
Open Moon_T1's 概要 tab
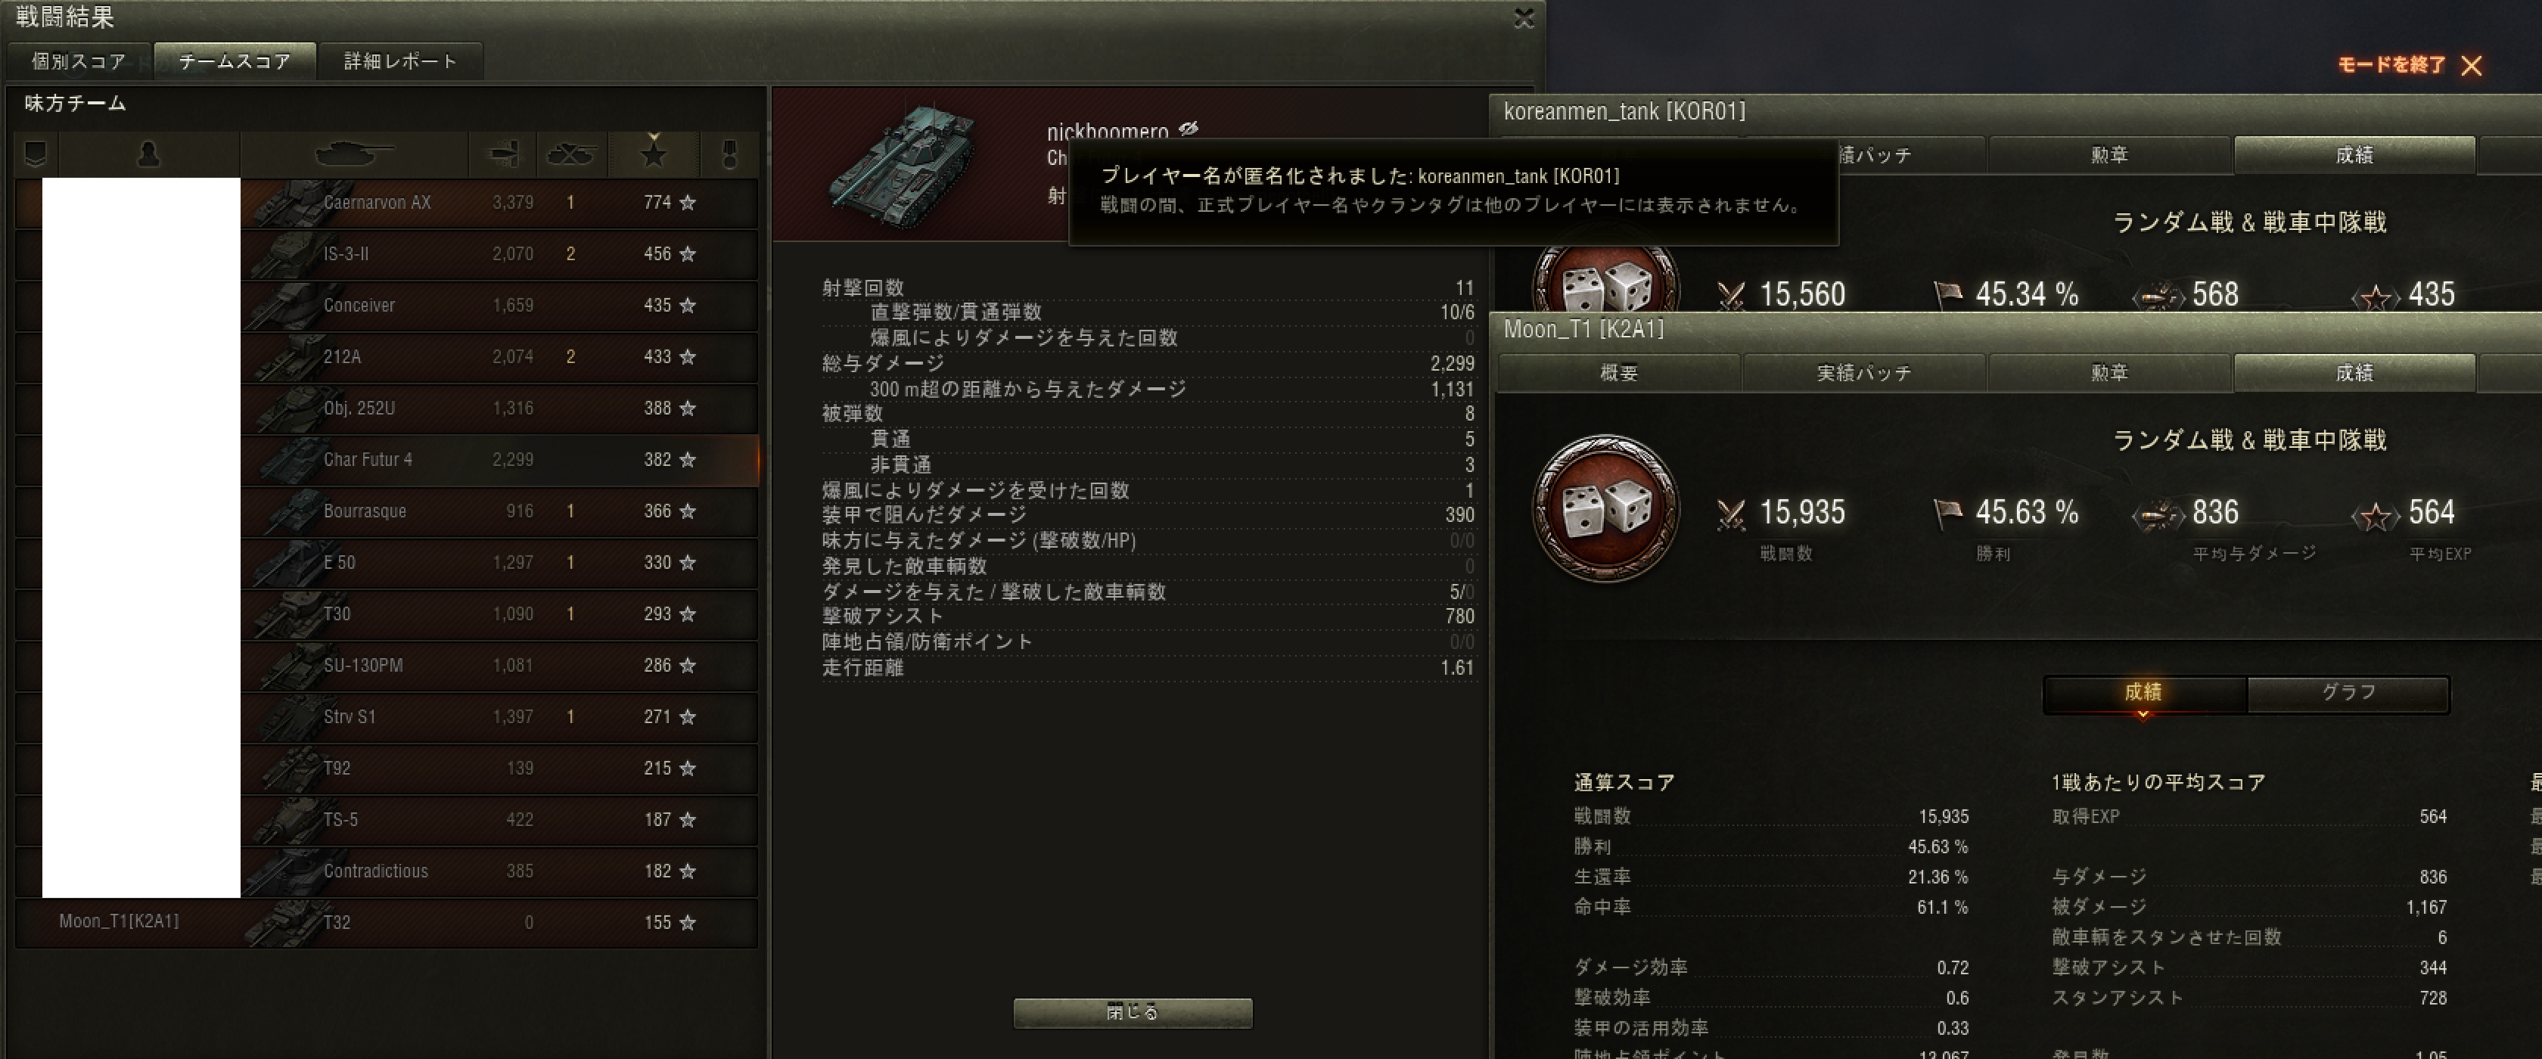1619,373
